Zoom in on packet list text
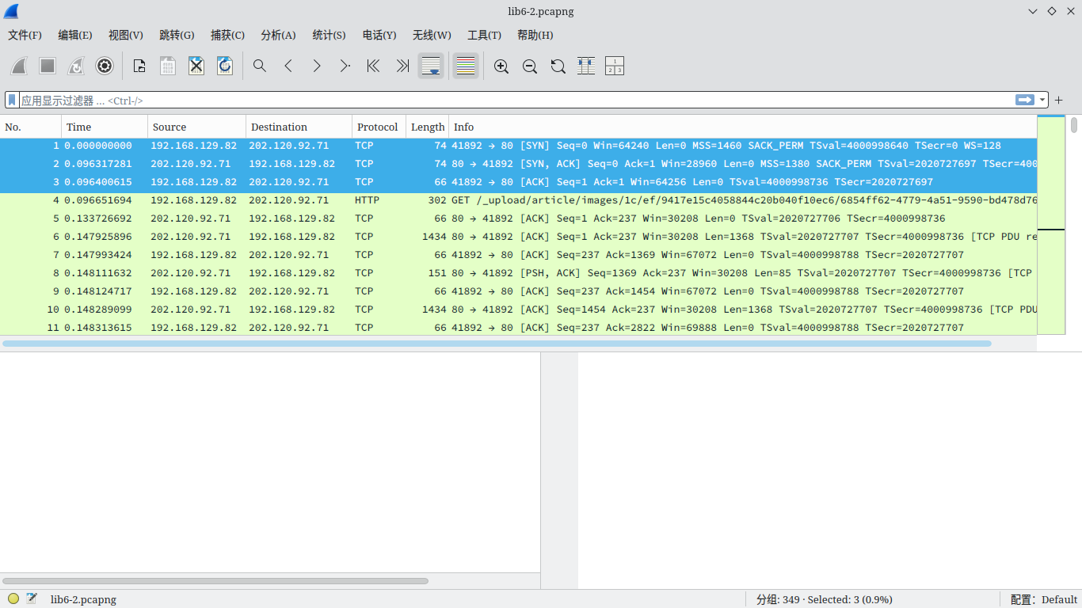Viewport: 1082px width, 608px height. coord(501,66)
